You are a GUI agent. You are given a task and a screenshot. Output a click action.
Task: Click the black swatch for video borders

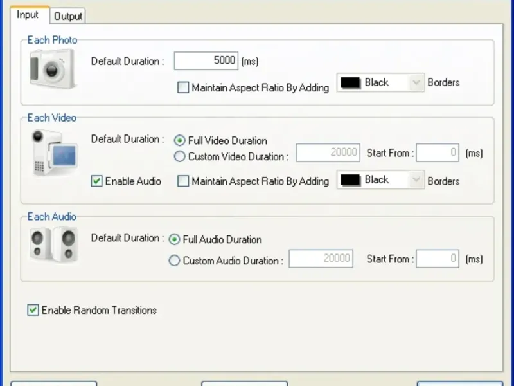350,180
